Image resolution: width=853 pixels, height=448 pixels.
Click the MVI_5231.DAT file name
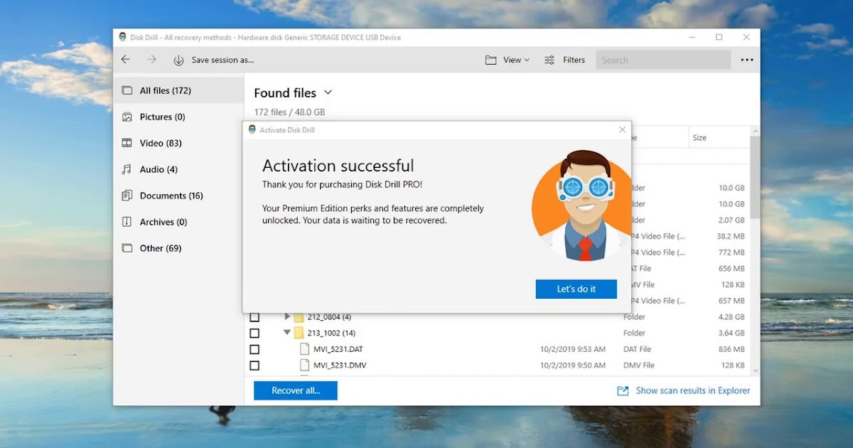338,349
